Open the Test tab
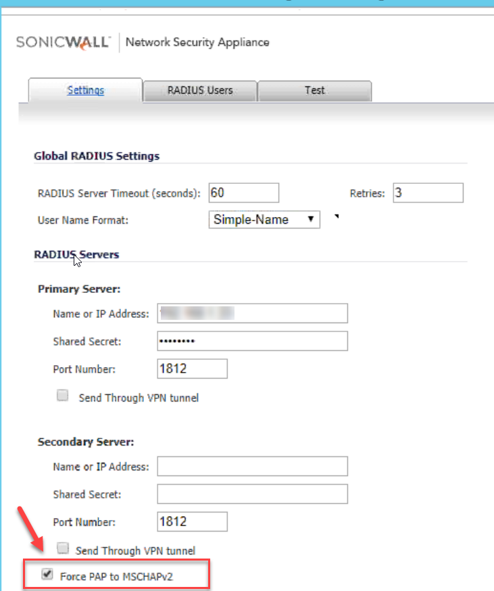The height and width of the screenshot is (591, 494). coord(314,90)
